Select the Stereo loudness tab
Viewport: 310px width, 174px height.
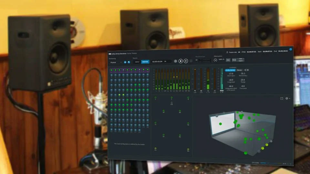(x=239, y=70)
